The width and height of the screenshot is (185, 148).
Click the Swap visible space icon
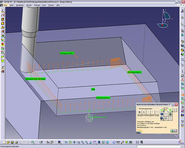click(x=107, y=142)
